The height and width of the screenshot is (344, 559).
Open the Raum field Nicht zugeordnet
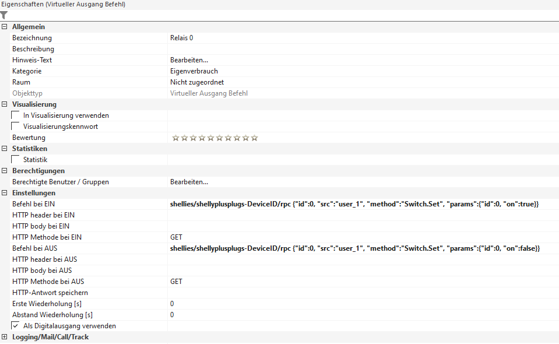[196, 82]
